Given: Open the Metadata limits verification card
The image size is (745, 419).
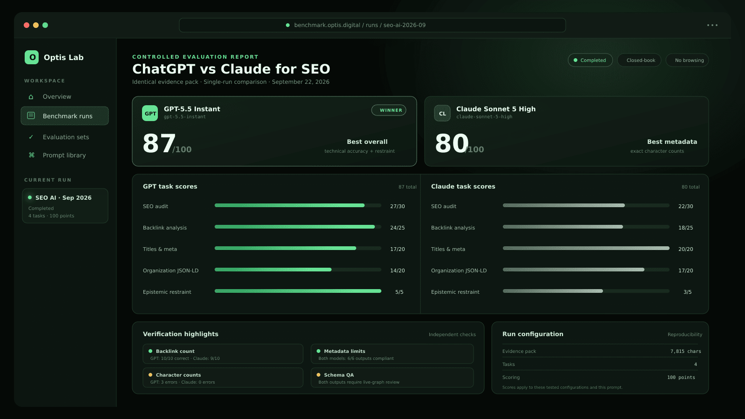Looking at the screenshot, I should point(392,354).
